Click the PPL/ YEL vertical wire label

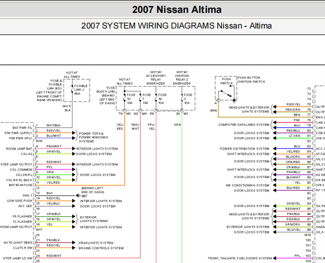tap(151, 127)
